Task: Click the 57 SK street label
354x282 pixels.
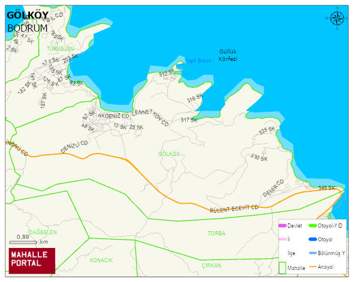Action: click(x=89, y=115)
